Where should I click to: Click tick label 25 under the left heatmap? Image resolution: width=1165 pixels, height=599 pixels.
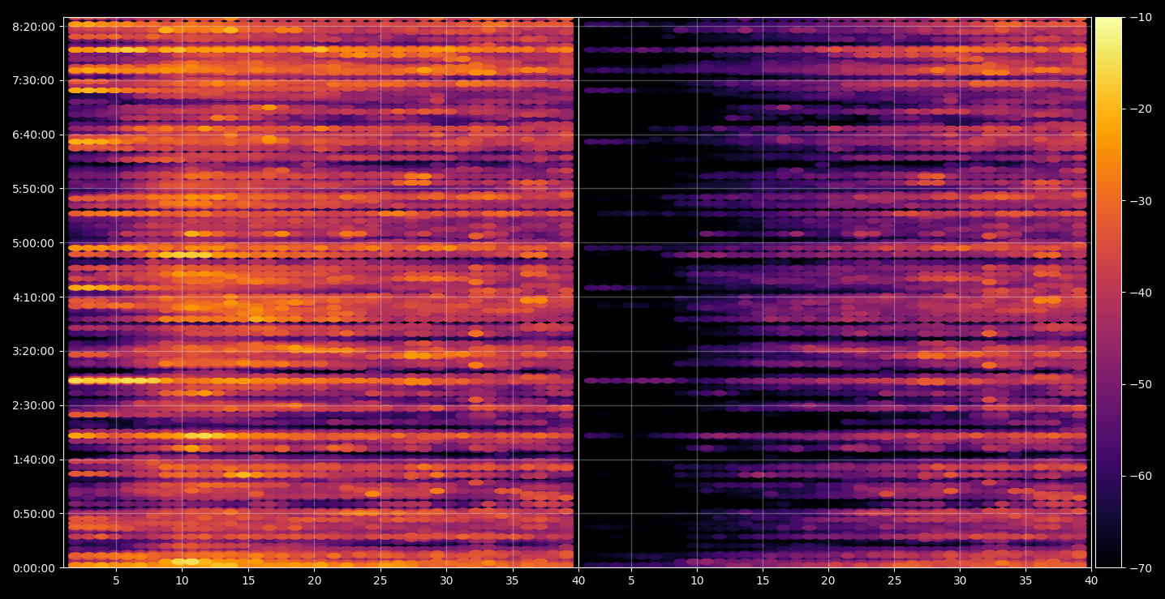pyautogui.click(x=380, y=580)
